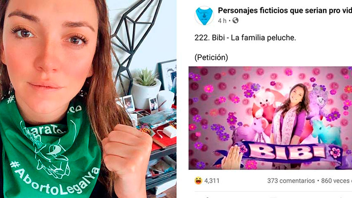View the 4,311 reactions count
352x198 pixels.
(x=212, y=181)
